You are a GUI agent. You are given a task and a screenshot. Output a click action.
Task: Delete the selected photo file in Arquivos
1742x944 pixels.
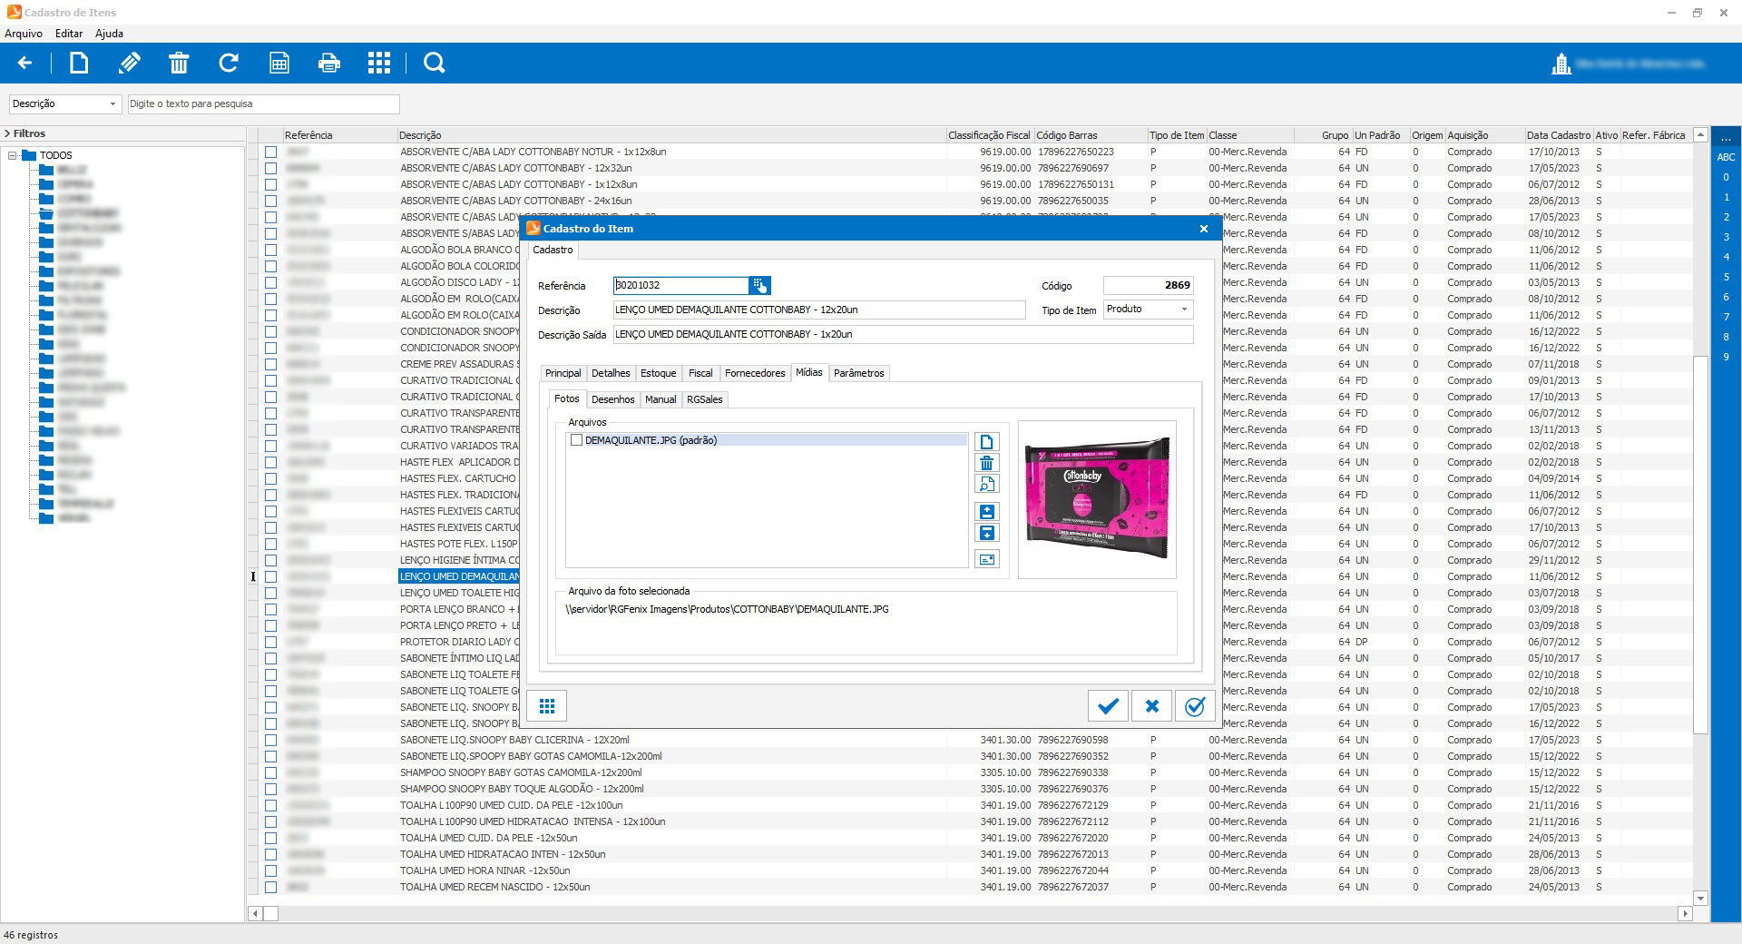click(x=986, y=463)
